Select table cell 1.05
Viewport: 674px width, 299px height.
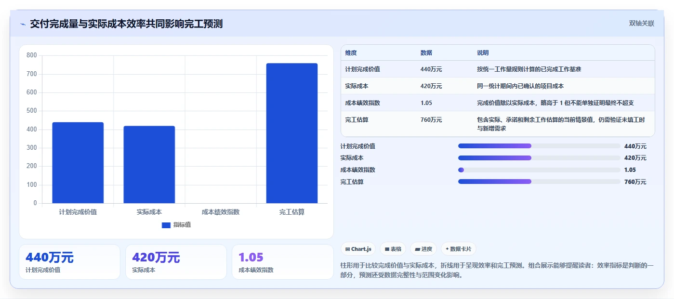tap(426, 103)
